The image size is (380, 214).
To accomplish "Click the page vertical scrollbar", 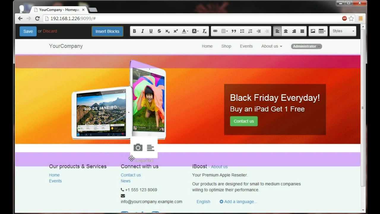I will tap(363, 108).
